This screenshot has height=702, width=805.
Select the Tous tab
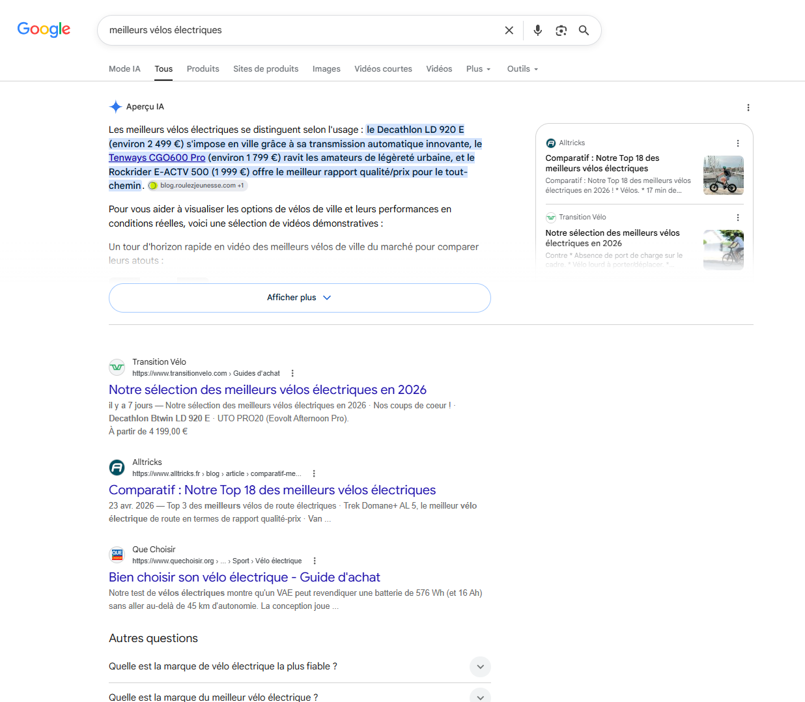(163, 69)
